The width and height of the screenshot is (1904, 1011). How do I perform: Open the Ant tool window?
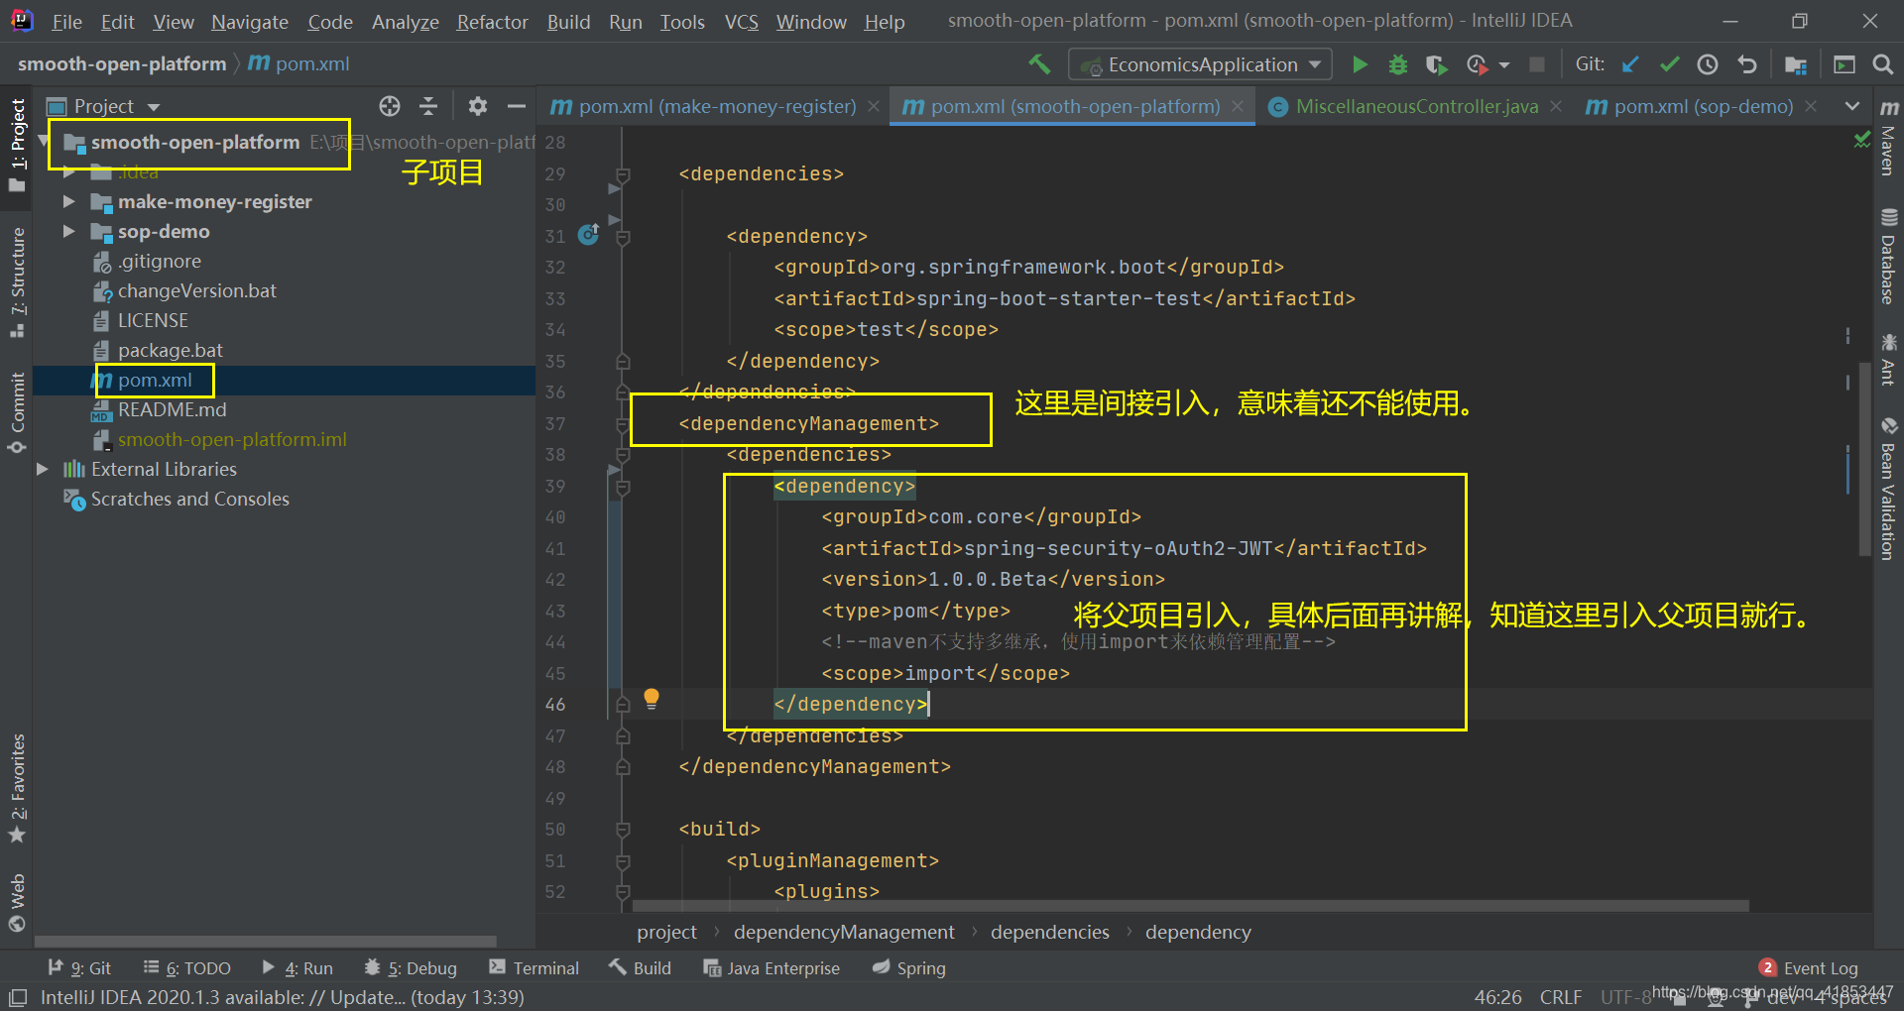tap(1888, 360)
